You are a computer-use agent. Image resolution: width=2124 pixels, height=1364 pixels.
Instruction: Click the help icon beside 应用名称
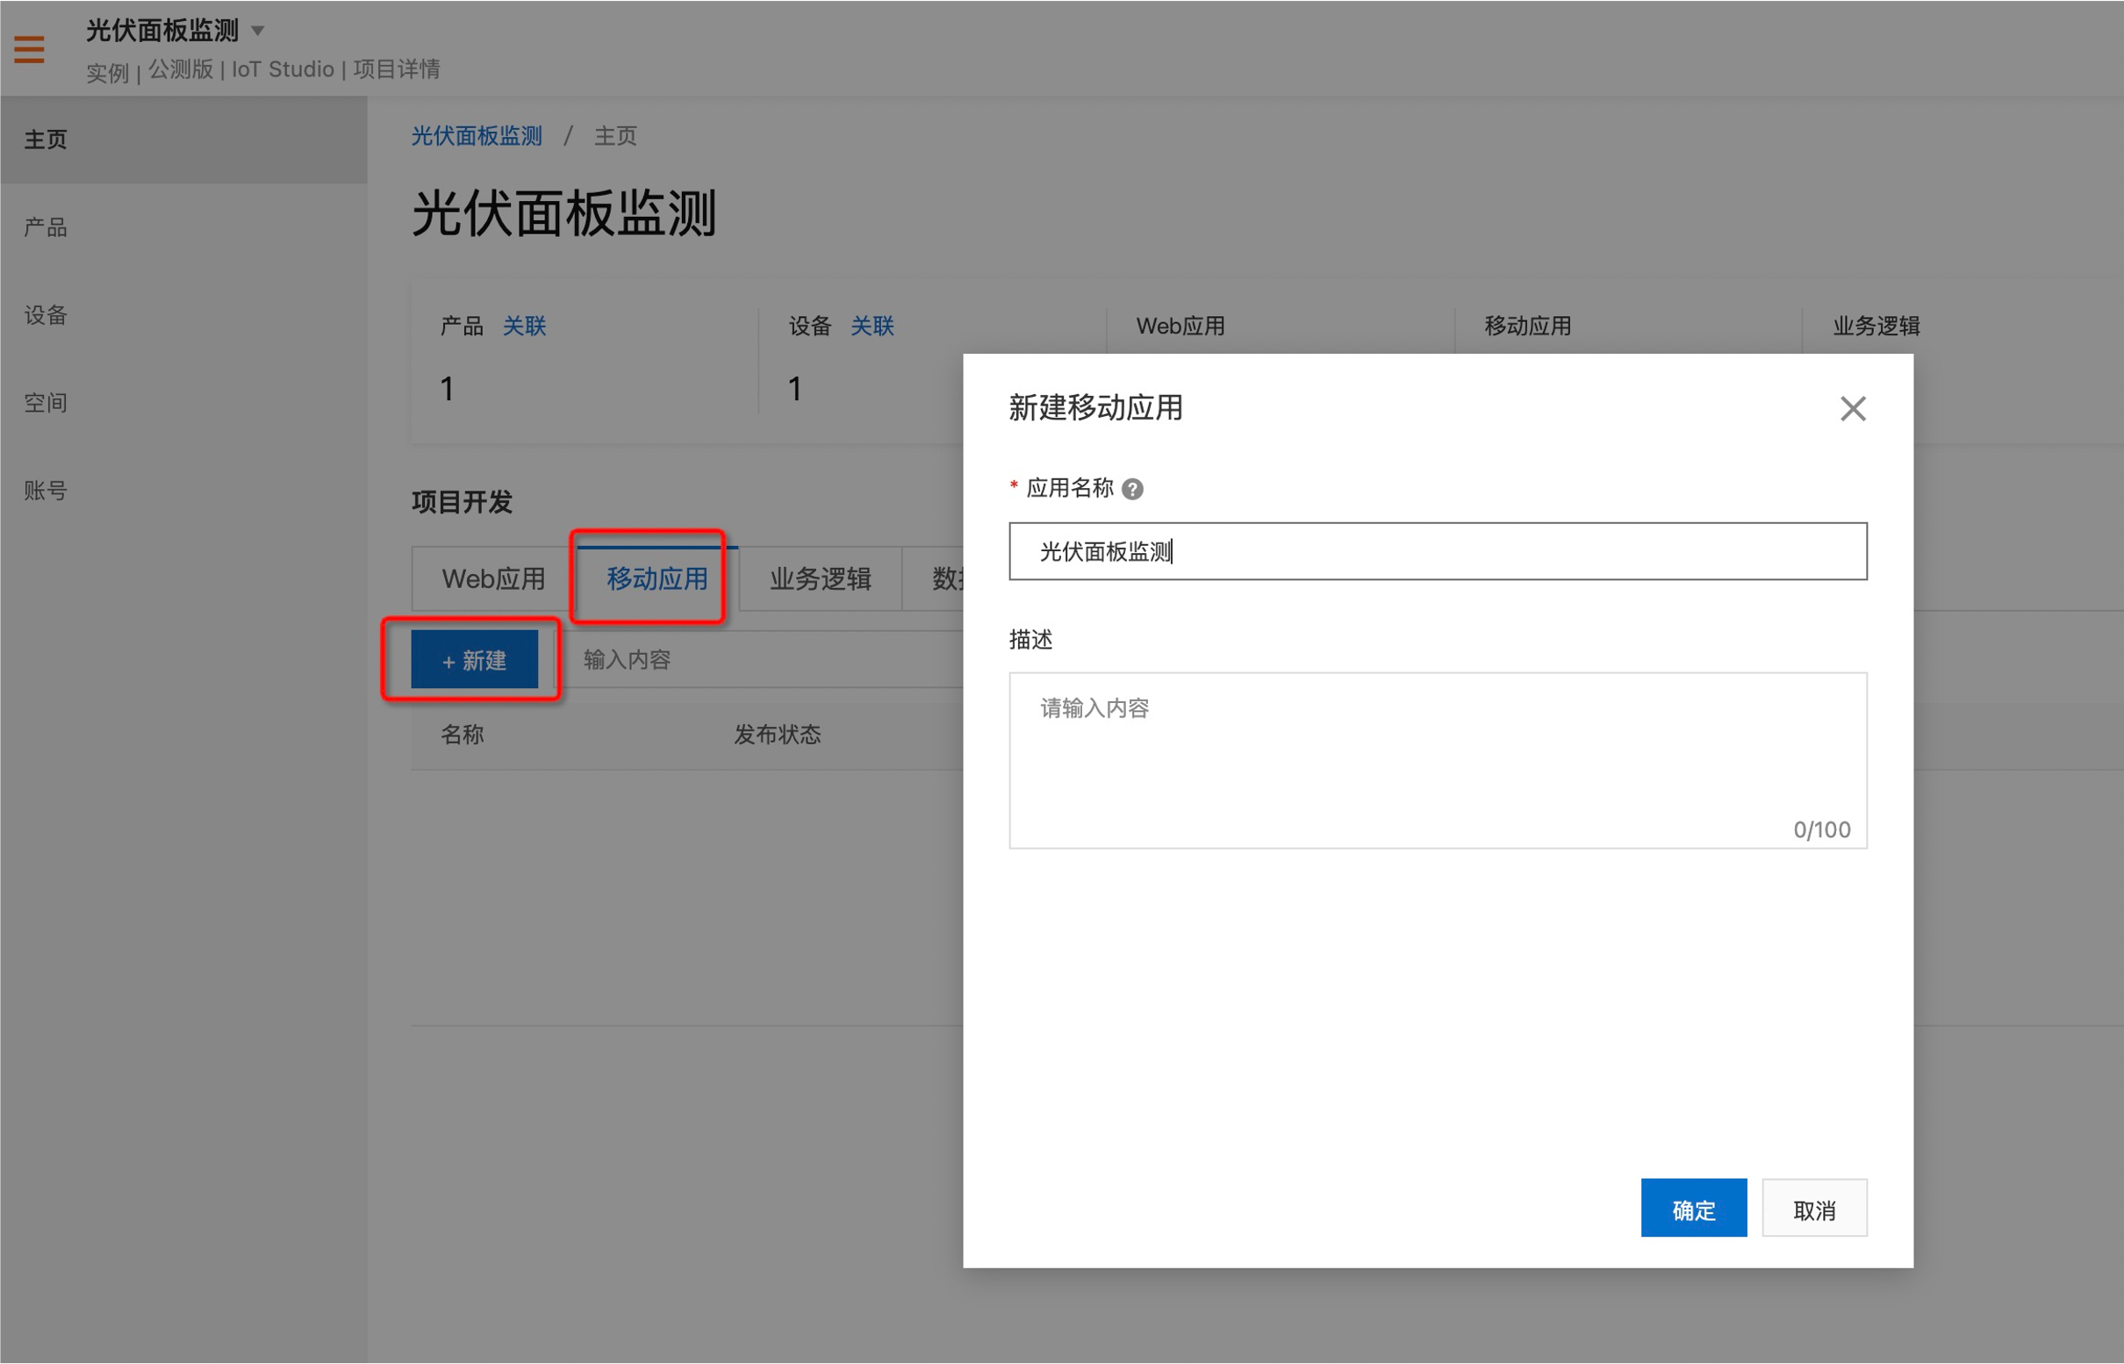[x=1132, y=489]
